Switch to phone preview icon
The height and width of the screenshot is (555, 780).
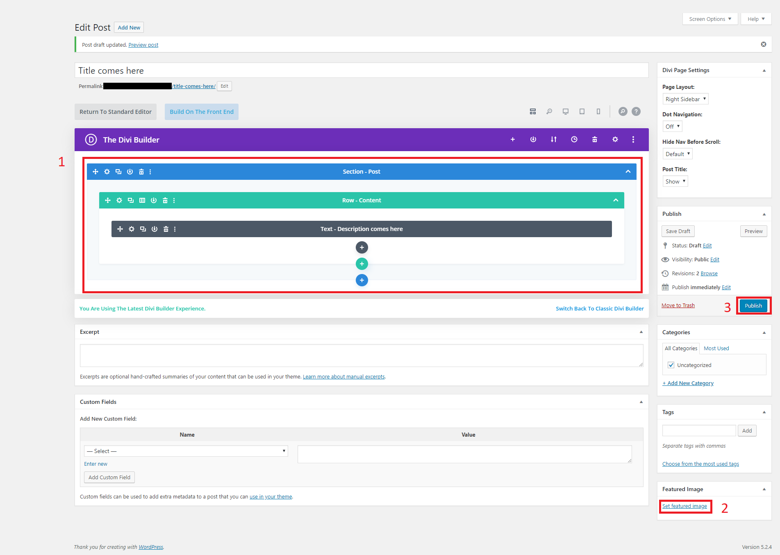point(598,111)
